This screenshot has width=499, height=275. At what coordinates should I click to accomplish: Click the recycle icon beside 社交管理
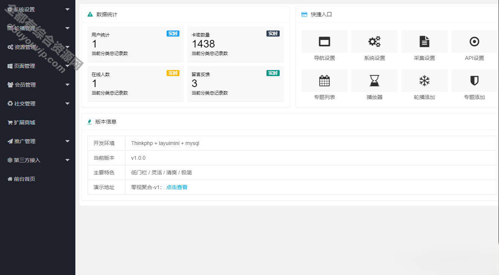tap(10, 104)
